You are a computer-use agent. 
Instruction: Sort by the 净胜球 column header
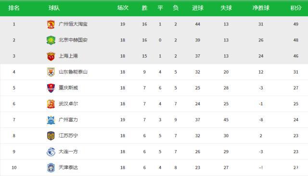coord(261,8)
